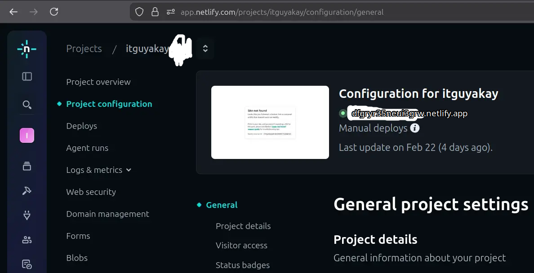Open the Visitor access settings

(241, 245)
